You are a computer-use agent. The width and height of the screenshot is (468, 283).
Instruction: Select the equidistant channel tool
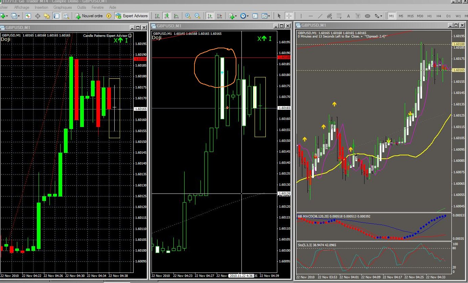click(329, 16)
